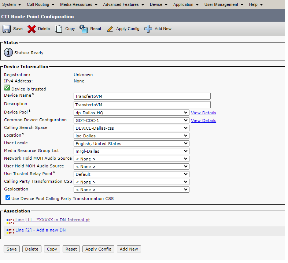Screen dimensions: 288x263
Task: Open Calling Party Transformation CSS dropdown
Action: click(131, 182)
